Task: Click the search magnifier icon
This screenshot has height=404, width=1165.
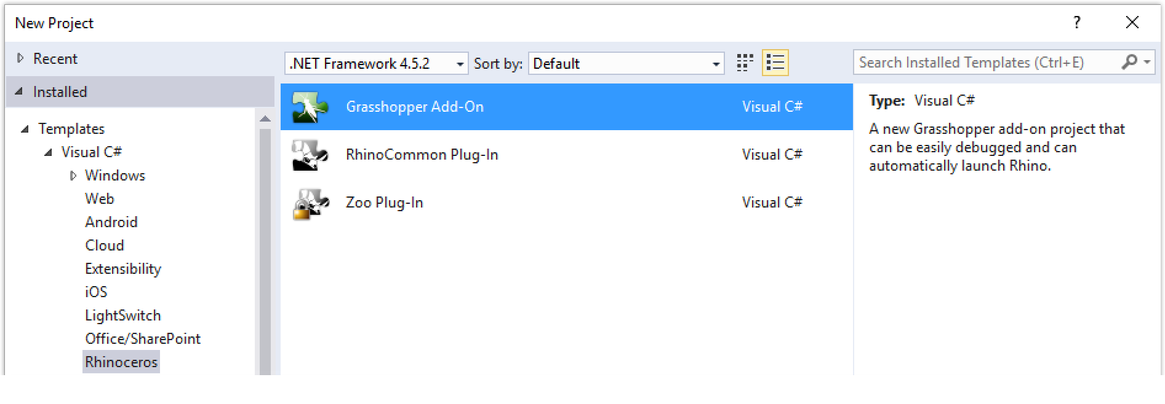Action: click(x=1129, y=62)
